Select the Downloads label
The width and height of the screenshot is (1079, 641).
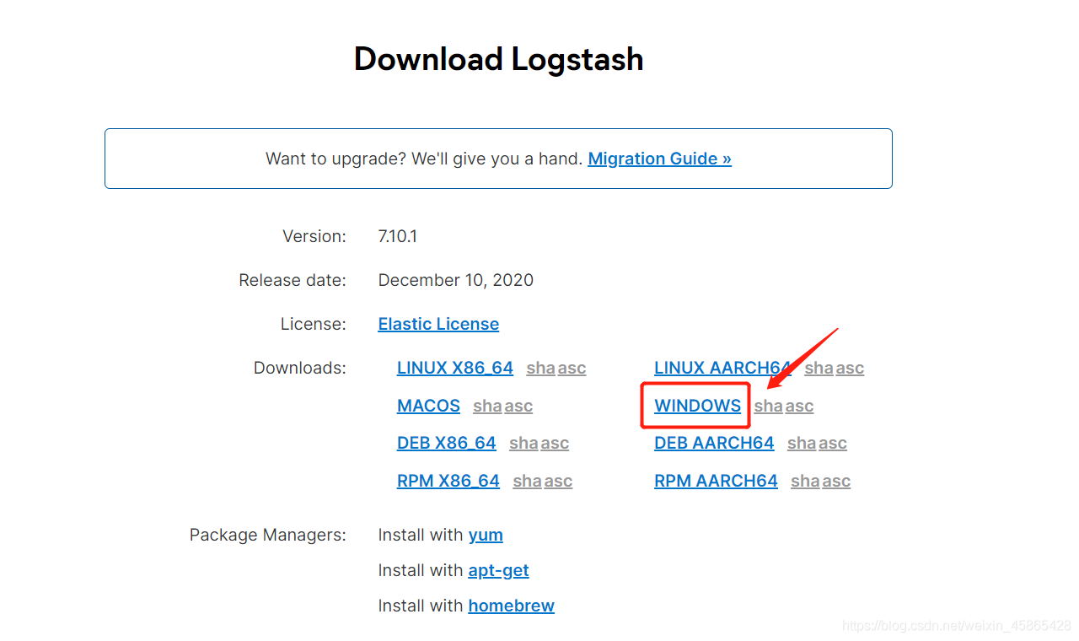(x=300, y=368)
